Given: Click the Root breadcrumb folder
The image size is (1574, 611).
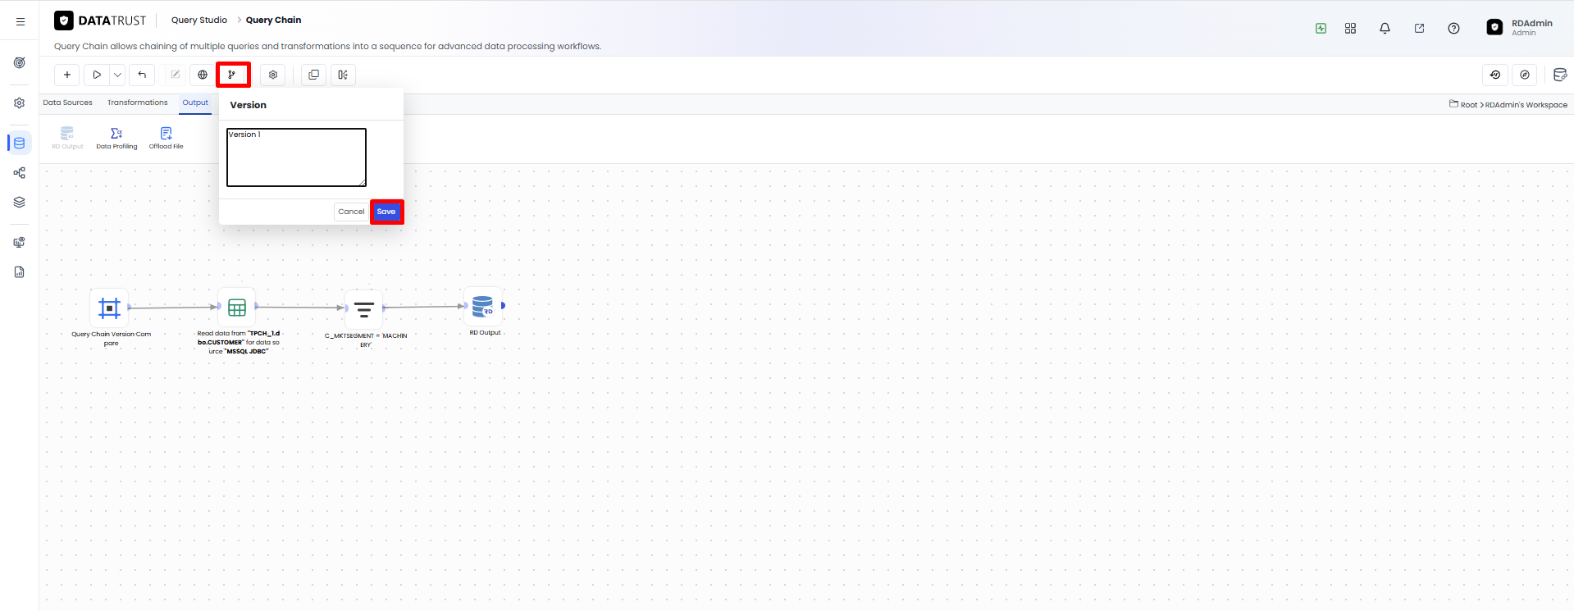Looking at the screenshot, I should [x=1463, y=104].
